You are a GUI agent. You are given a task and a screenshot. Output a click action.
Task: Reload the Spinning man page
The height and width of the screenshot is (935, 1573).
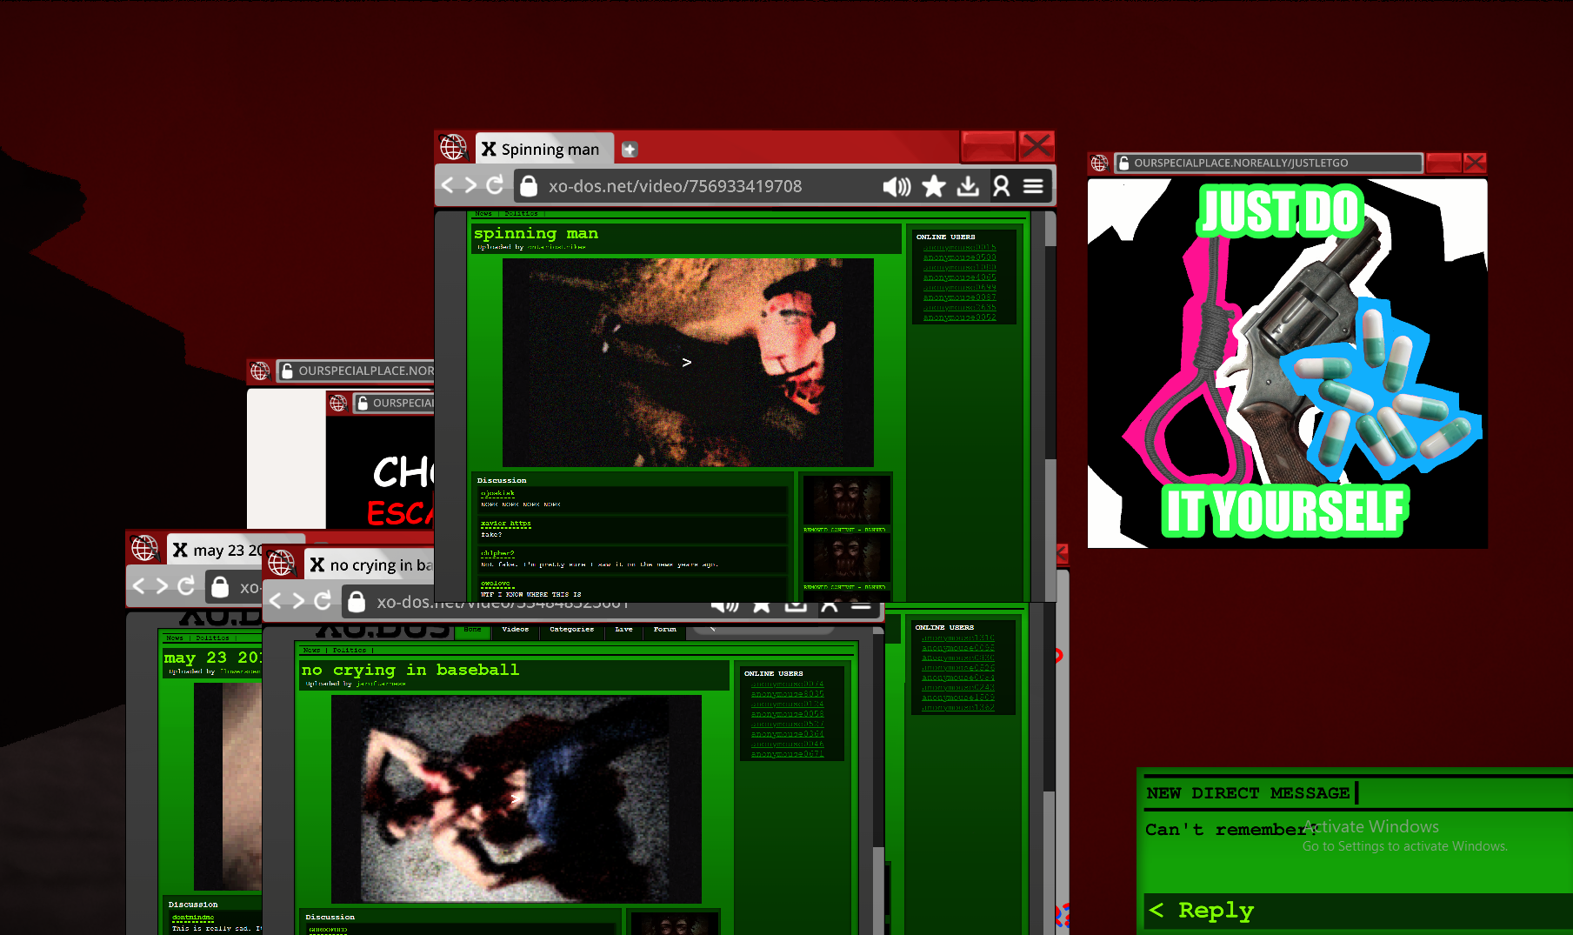click(495, 185)
